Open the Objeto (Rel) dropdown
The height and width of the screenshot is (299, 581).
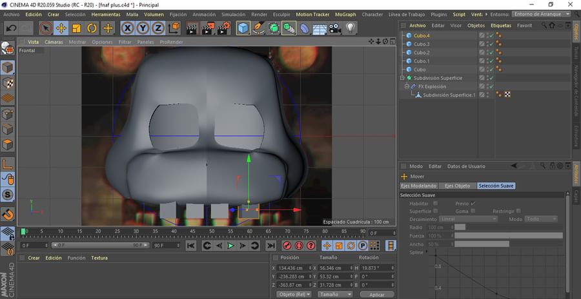[x=294, y=294]
